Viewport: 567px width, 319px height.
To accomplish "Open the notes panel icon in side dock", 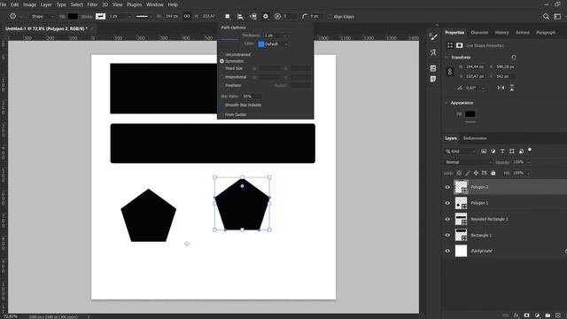I will pyautogui.click(x=433, y=79).
